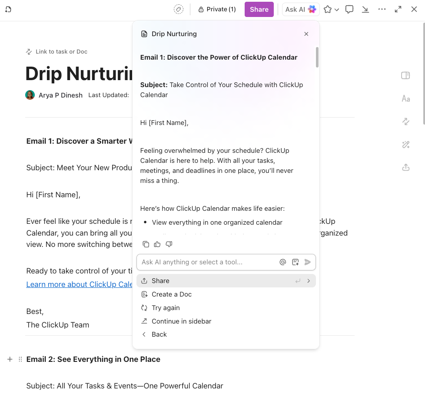The height and width of the screenshot is (405, 425).
Task: Favorite the doc with the star icon
Action: coord(327,10)
